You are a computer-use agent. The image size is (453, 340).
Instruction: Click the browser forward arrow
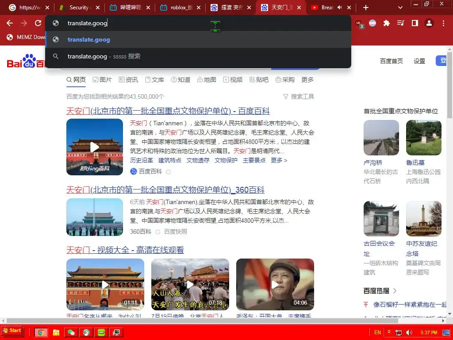pos(24,23)
